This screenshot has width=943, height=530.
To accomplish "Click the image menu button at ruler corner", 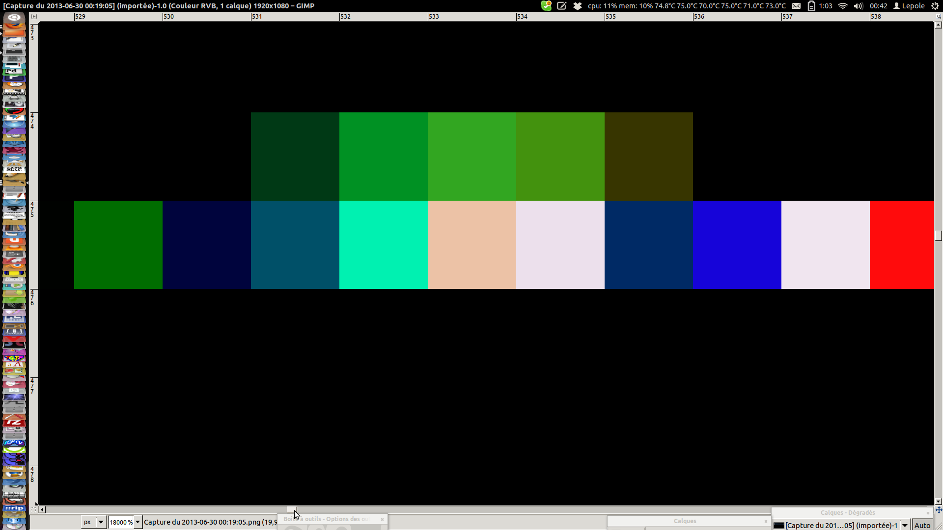I will coord(34,16).
